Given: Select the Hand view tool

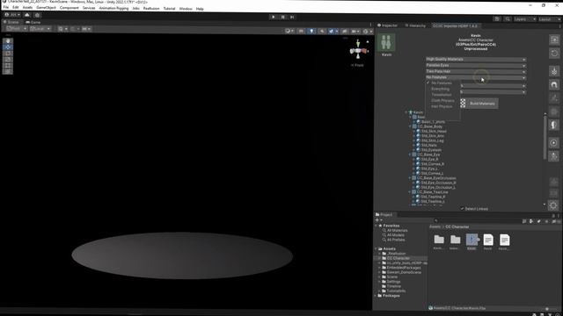Looking at the screenshot, I should coord(8,41).
